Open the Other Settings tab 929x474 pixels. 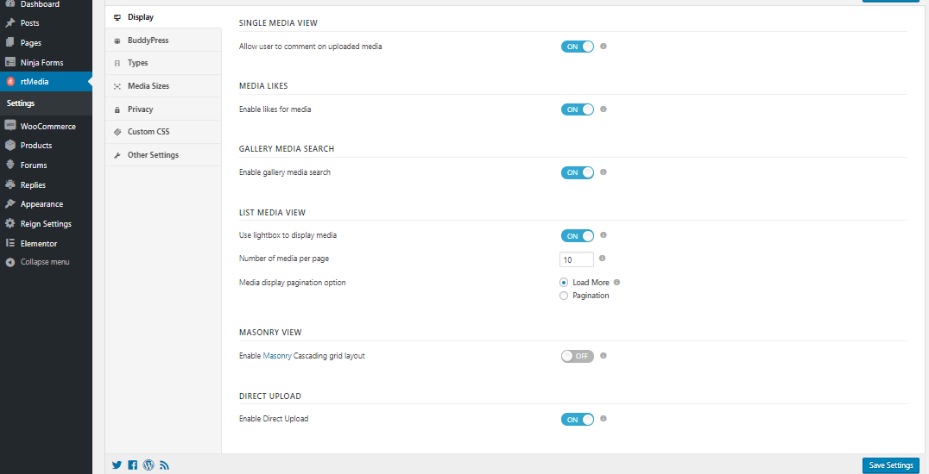(163, 154)
